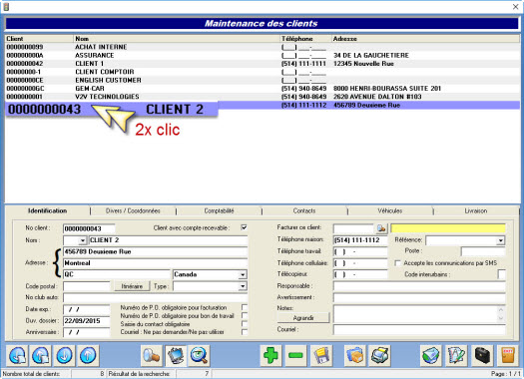Select the computer monitor toolbar icon
The height and width of the screenshot is (379, 524).
[x=176, y=355]
